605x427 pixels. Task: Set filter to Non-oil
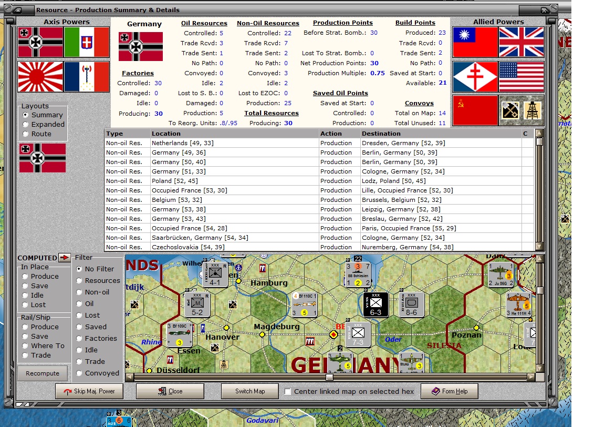tap(79, 292)
